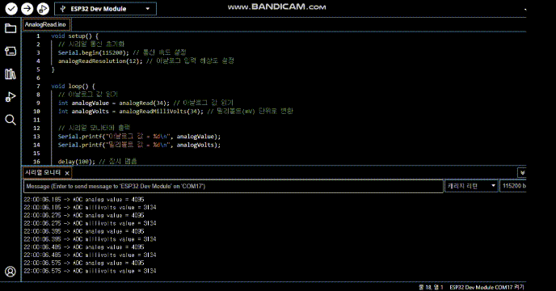Click the Upload arrow button
This screenshot has width=556, height=291.
coord(27,9)
